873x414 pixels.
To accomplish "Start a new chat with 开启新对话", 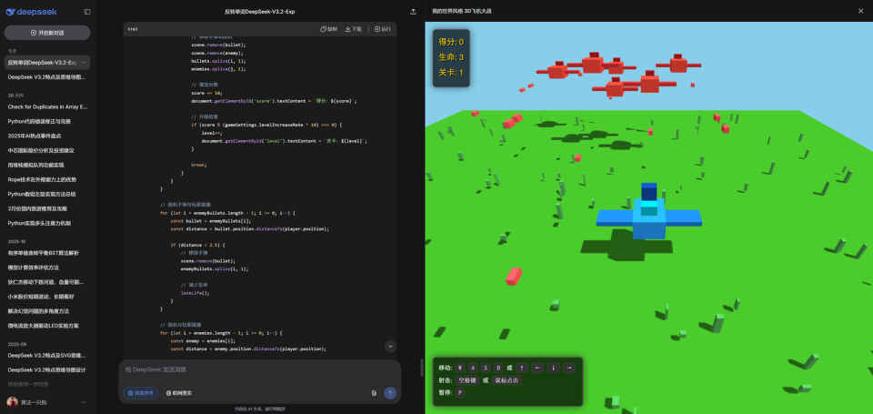I will 47,33.
